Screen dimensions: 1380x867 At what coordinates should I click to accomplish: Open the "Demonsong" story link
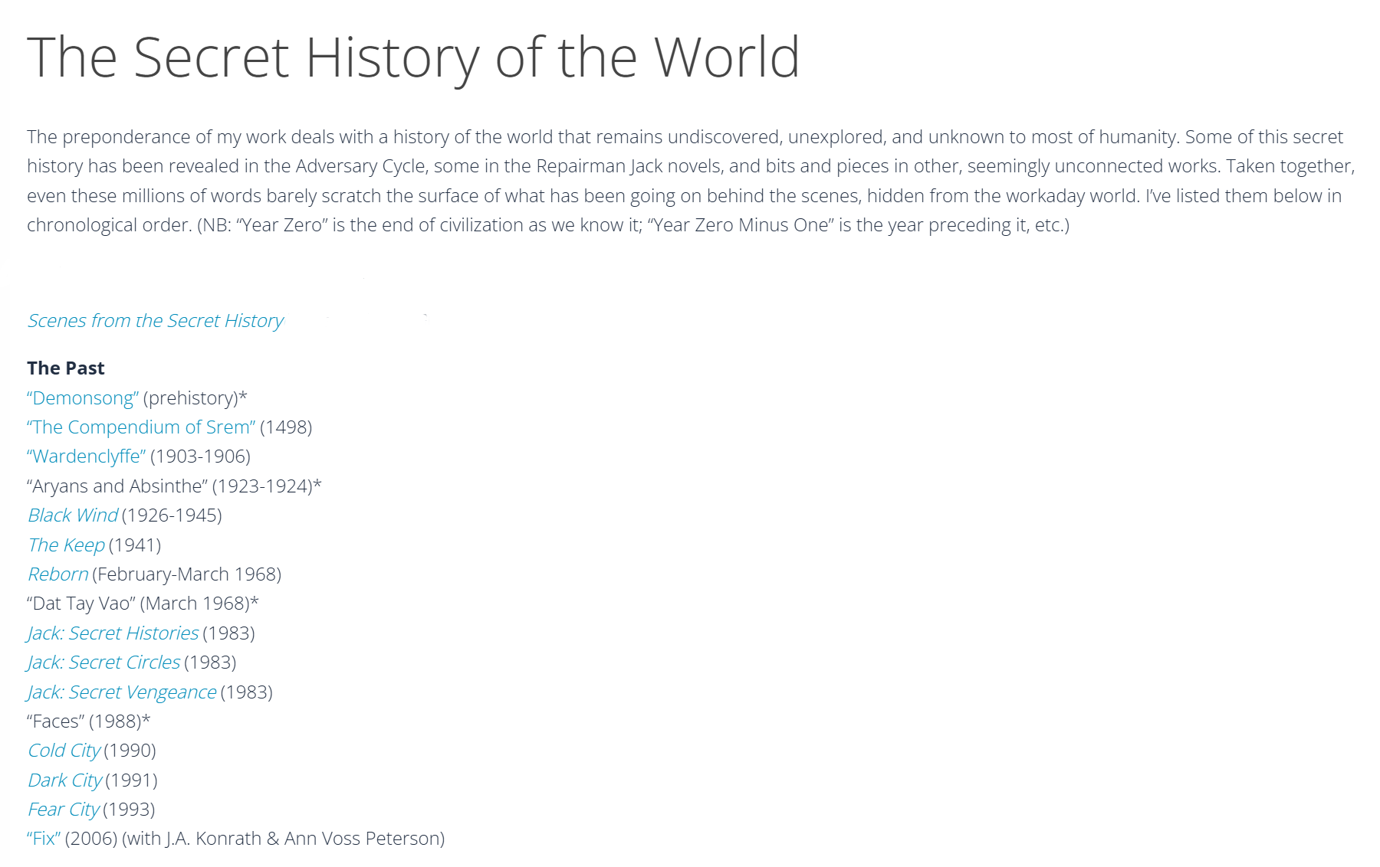tap(83, 398)
